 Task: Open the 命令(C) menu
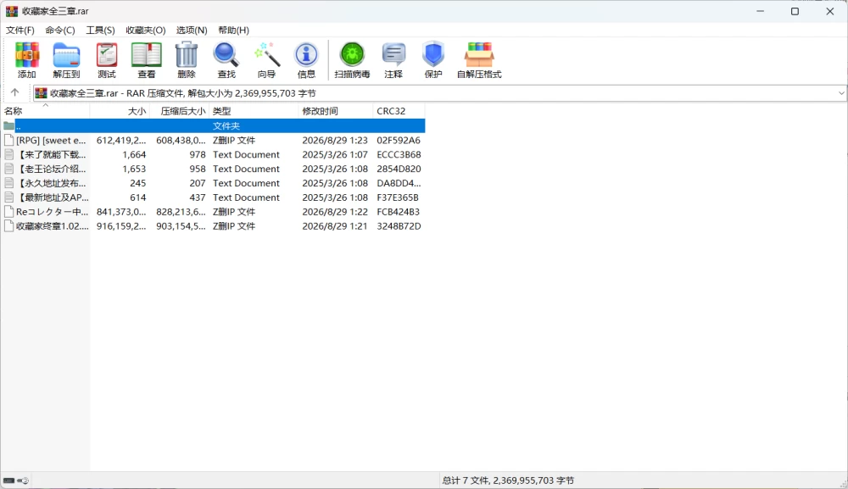(x=60, y=31)
